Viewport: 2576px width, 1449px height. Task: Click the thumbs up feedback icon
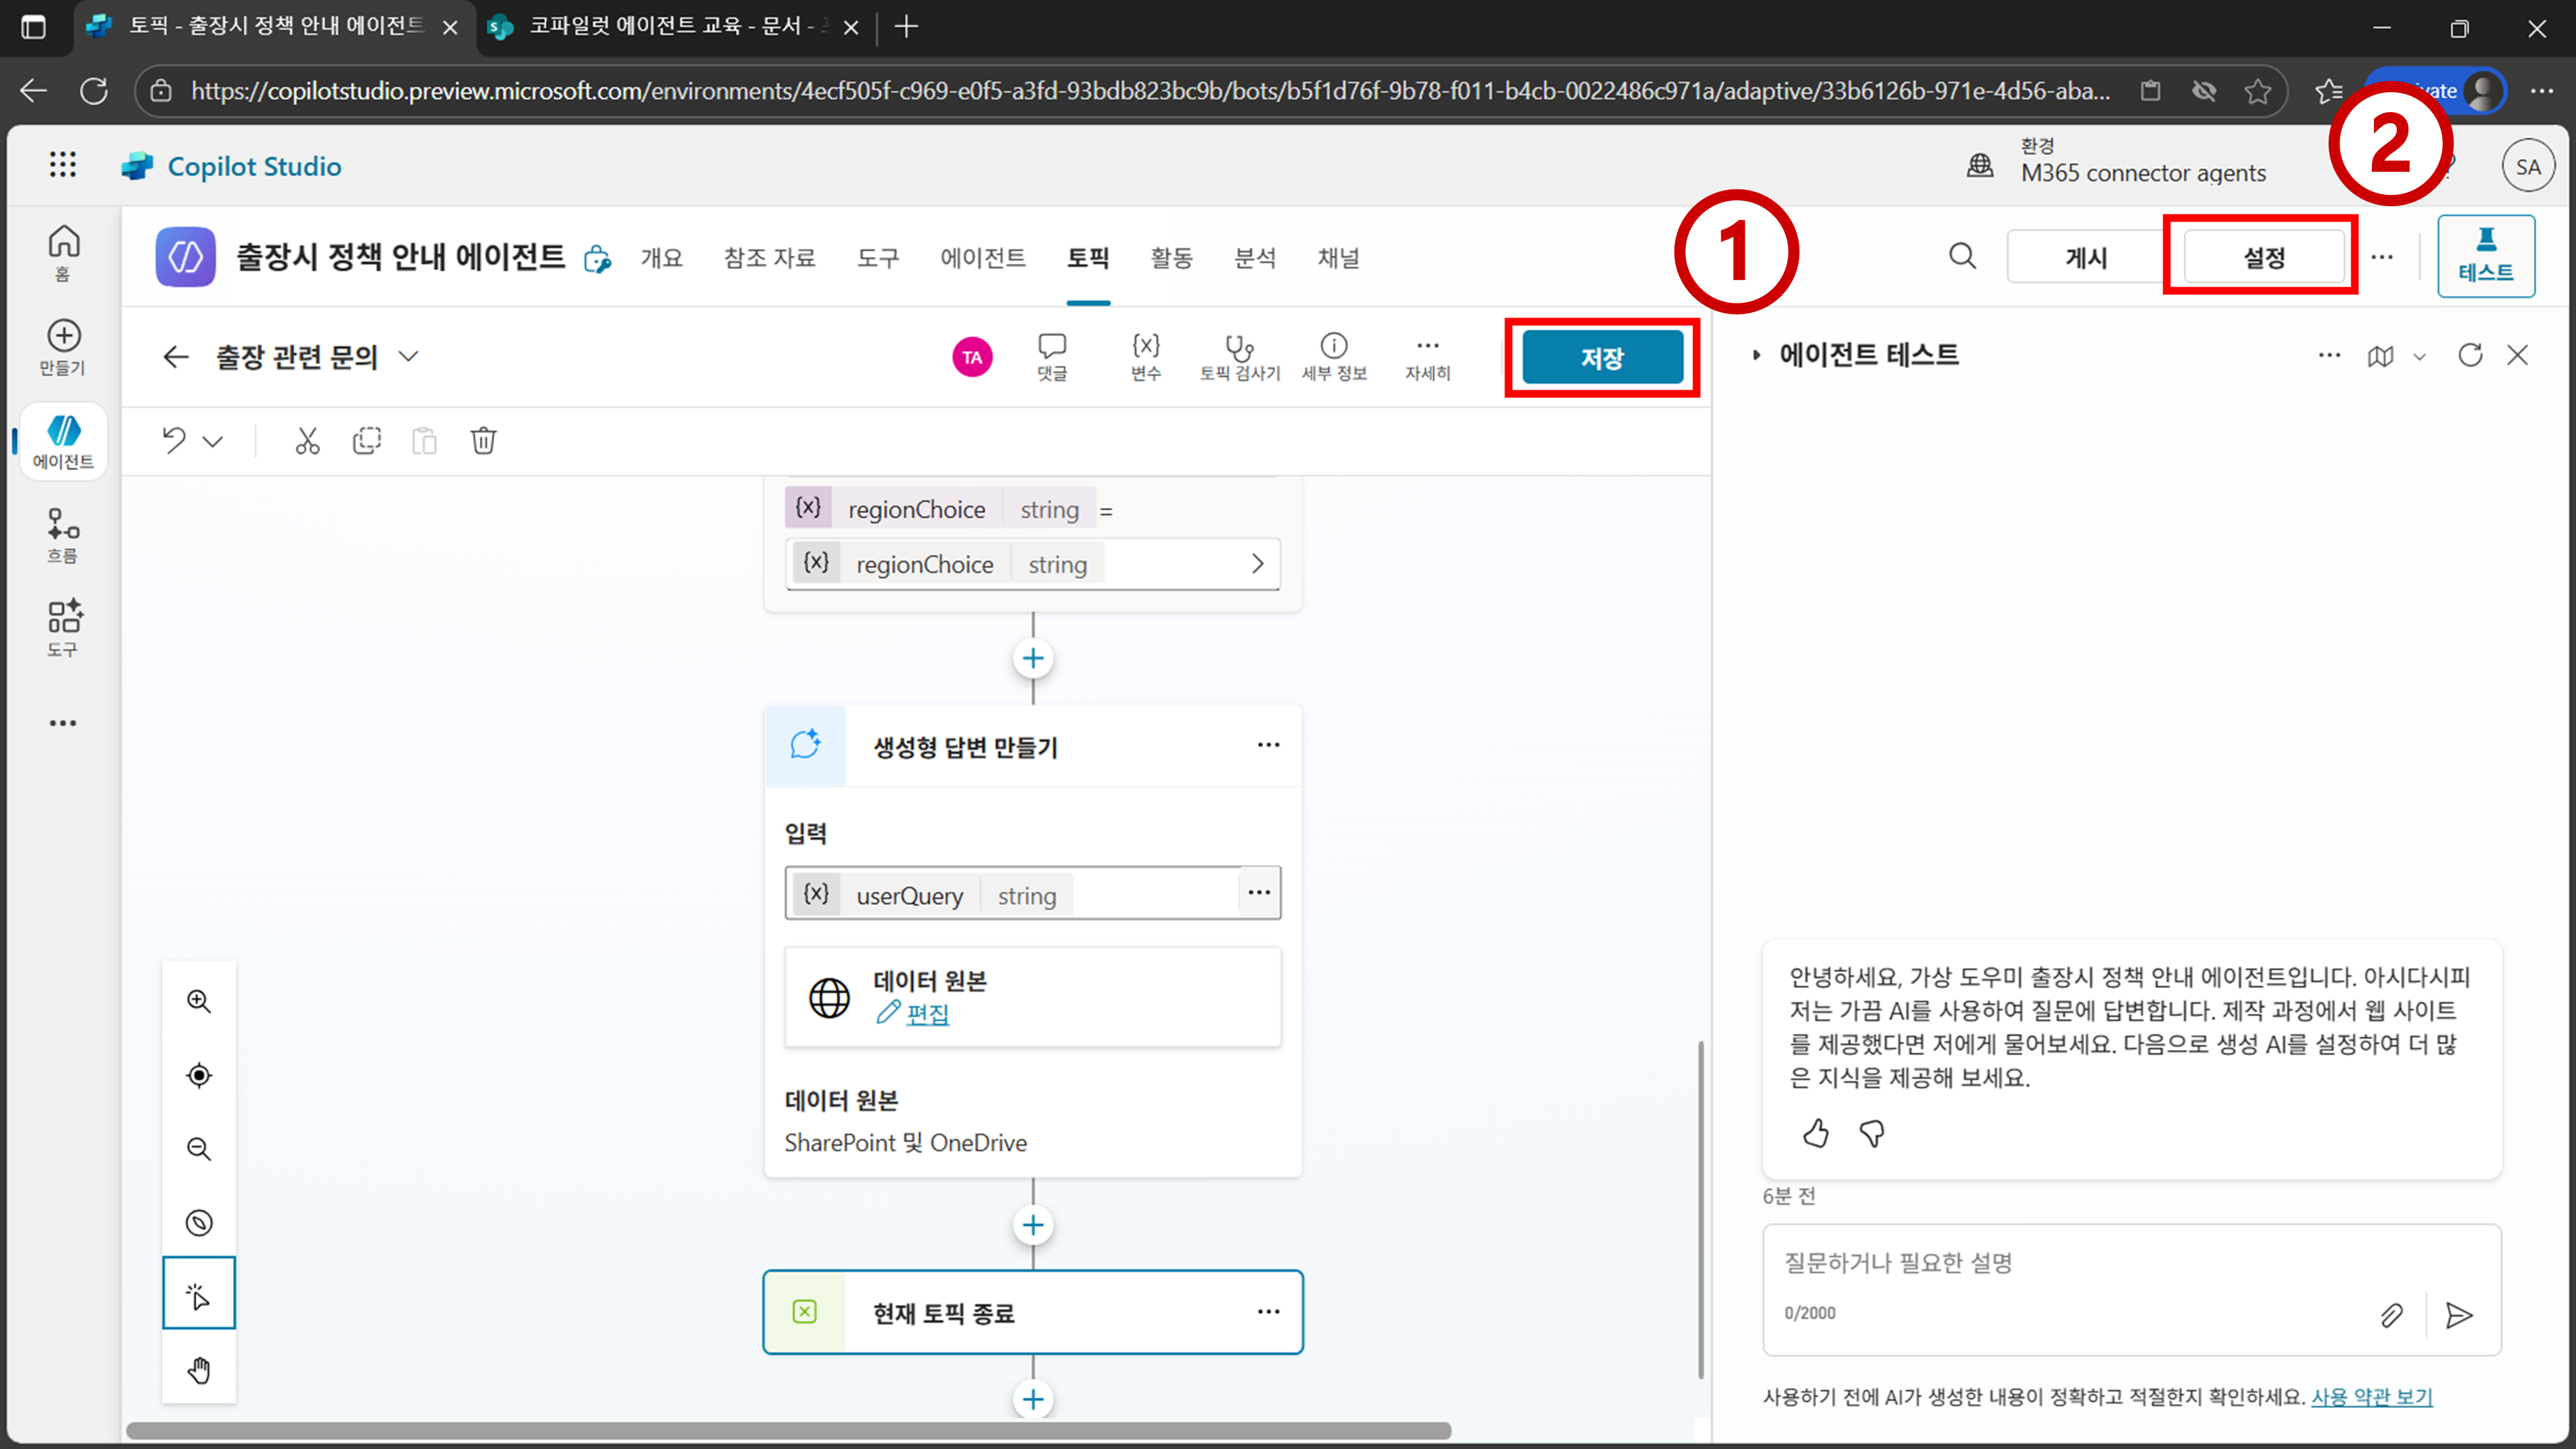[1816, 1133]
